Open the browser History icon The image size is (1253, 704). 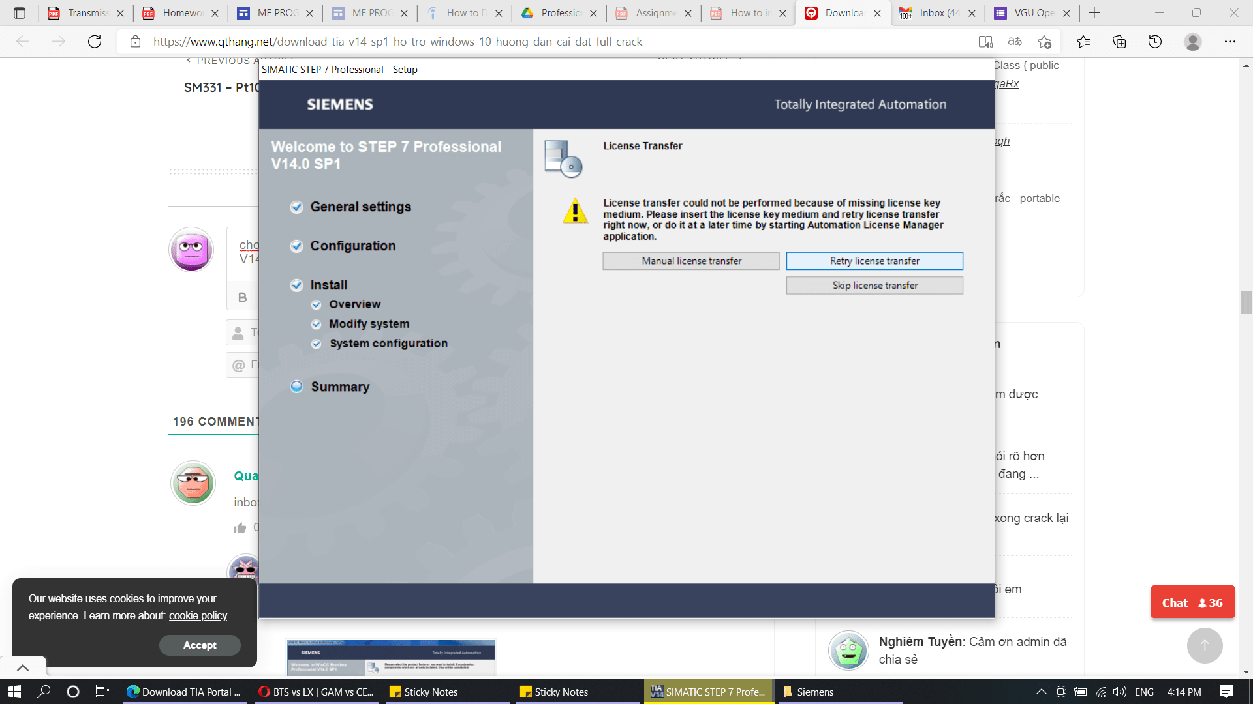coord(1155,42)
